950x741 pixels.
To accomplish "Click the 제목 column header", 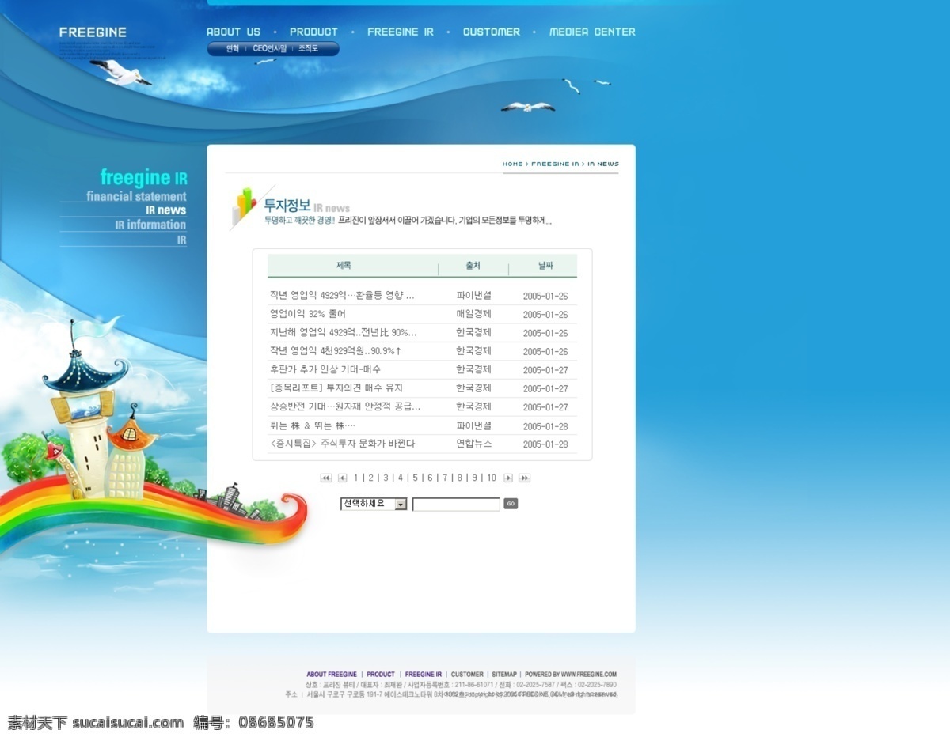I will point(344,266).
